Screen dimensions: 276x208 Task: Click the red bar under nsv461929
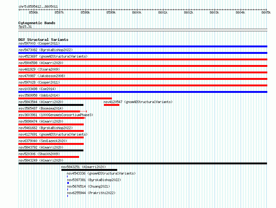tap(143, 72)
